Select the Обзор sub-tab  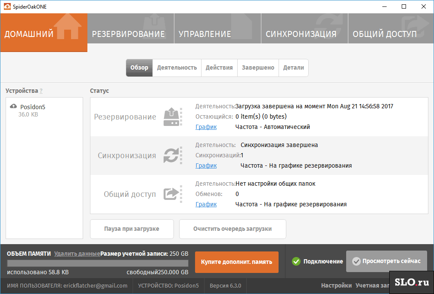click(x=139, y=68)
